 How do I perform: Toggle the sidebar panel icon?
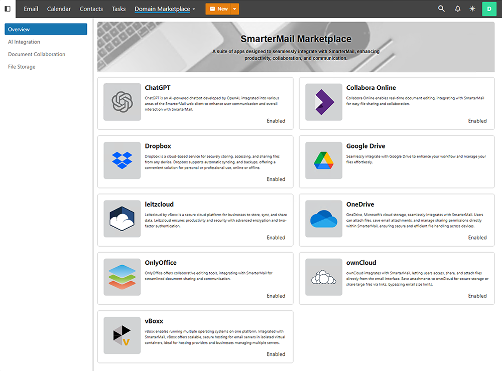(8, 9)
